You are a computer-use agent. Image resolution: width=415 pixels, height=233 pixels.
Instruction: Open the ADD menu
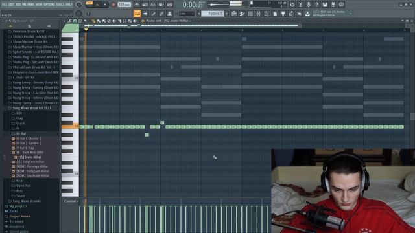18,5
